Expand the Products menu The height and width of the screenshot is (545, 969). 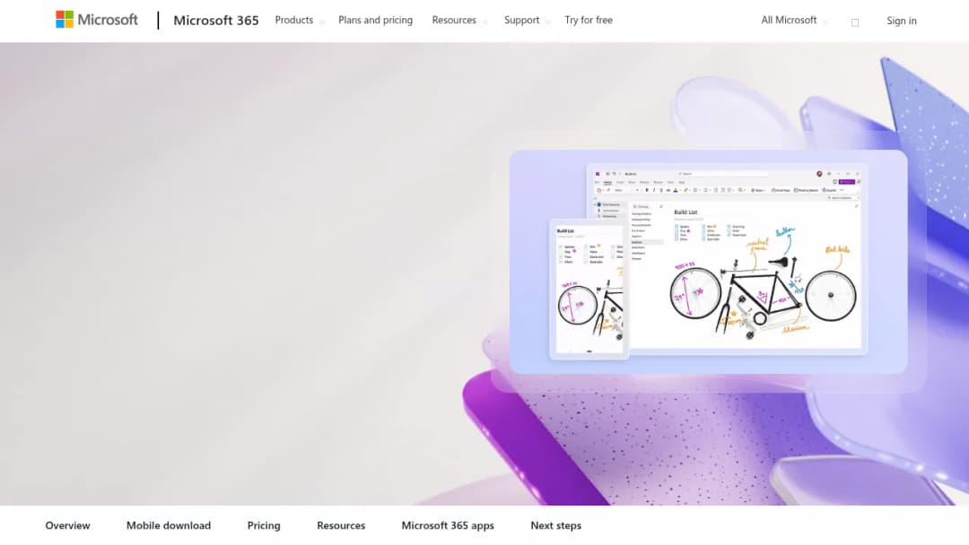pyautogui.click(x=299, y=21)
